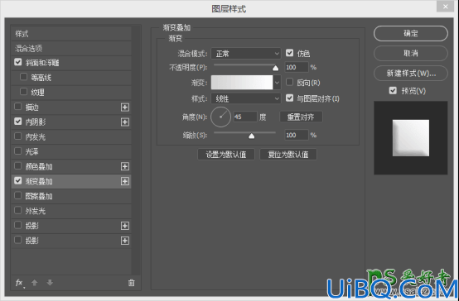Uncheck the 斜面和浮雕 checkbox

tap(18, 62)
